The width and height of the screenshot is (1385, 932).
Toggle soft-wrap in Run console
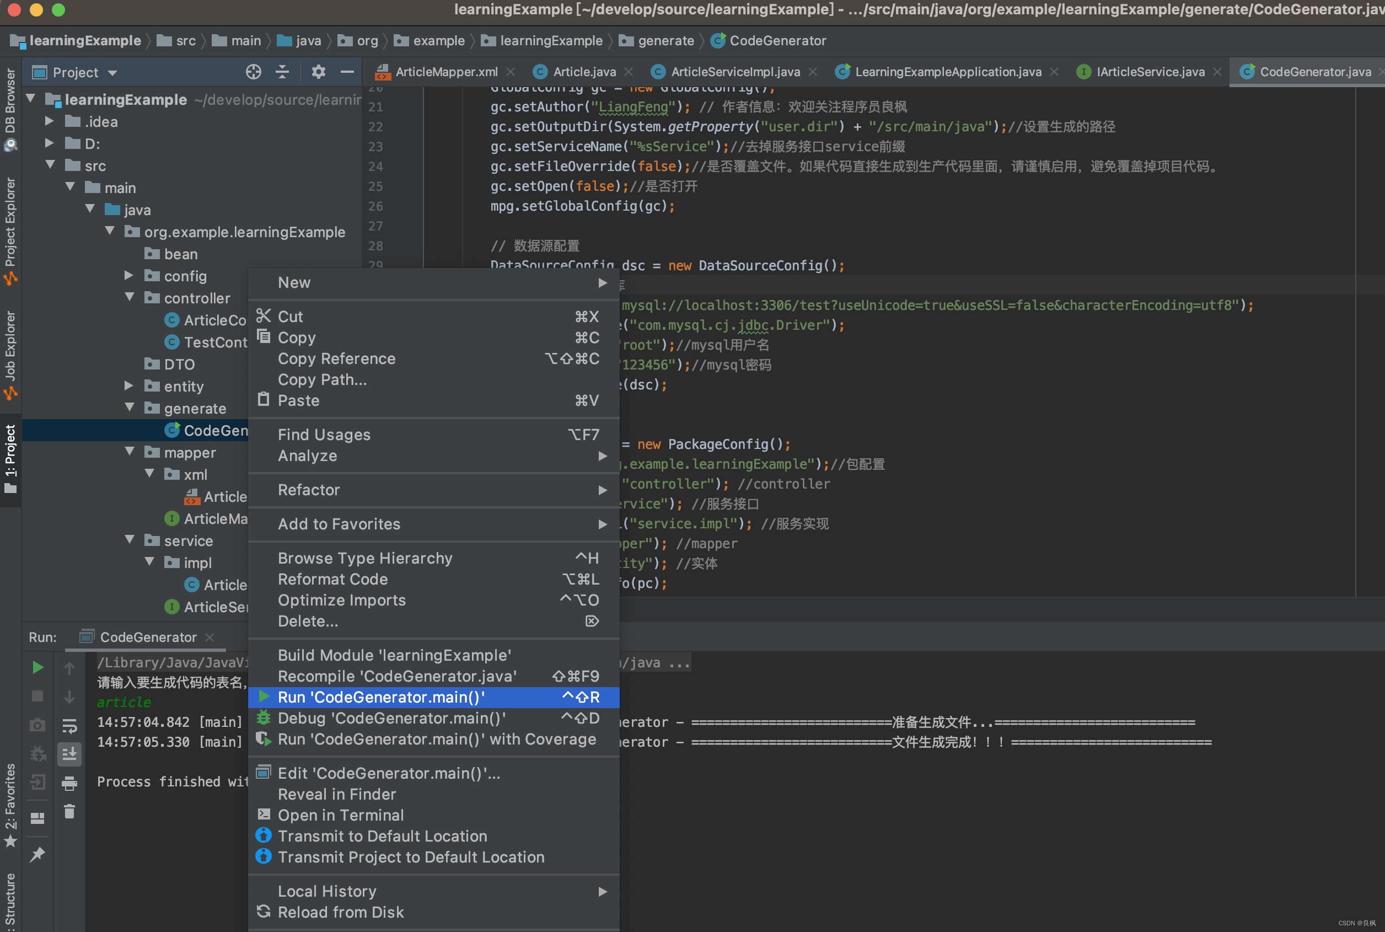pyautogui.click(x=69, y=726)
